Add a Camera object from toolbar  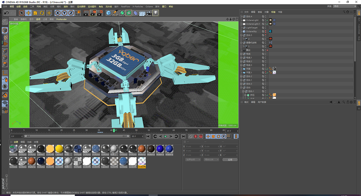(x=149, y=13)
